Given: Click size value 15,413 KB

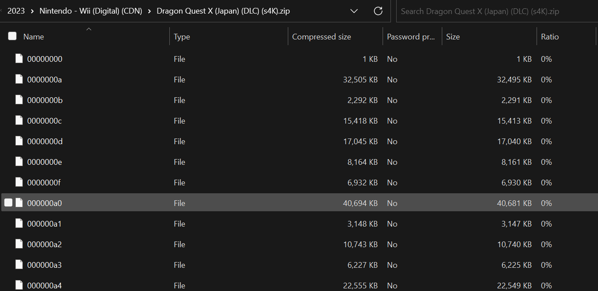Looking at the screenshot, I should tap(514, 121).
